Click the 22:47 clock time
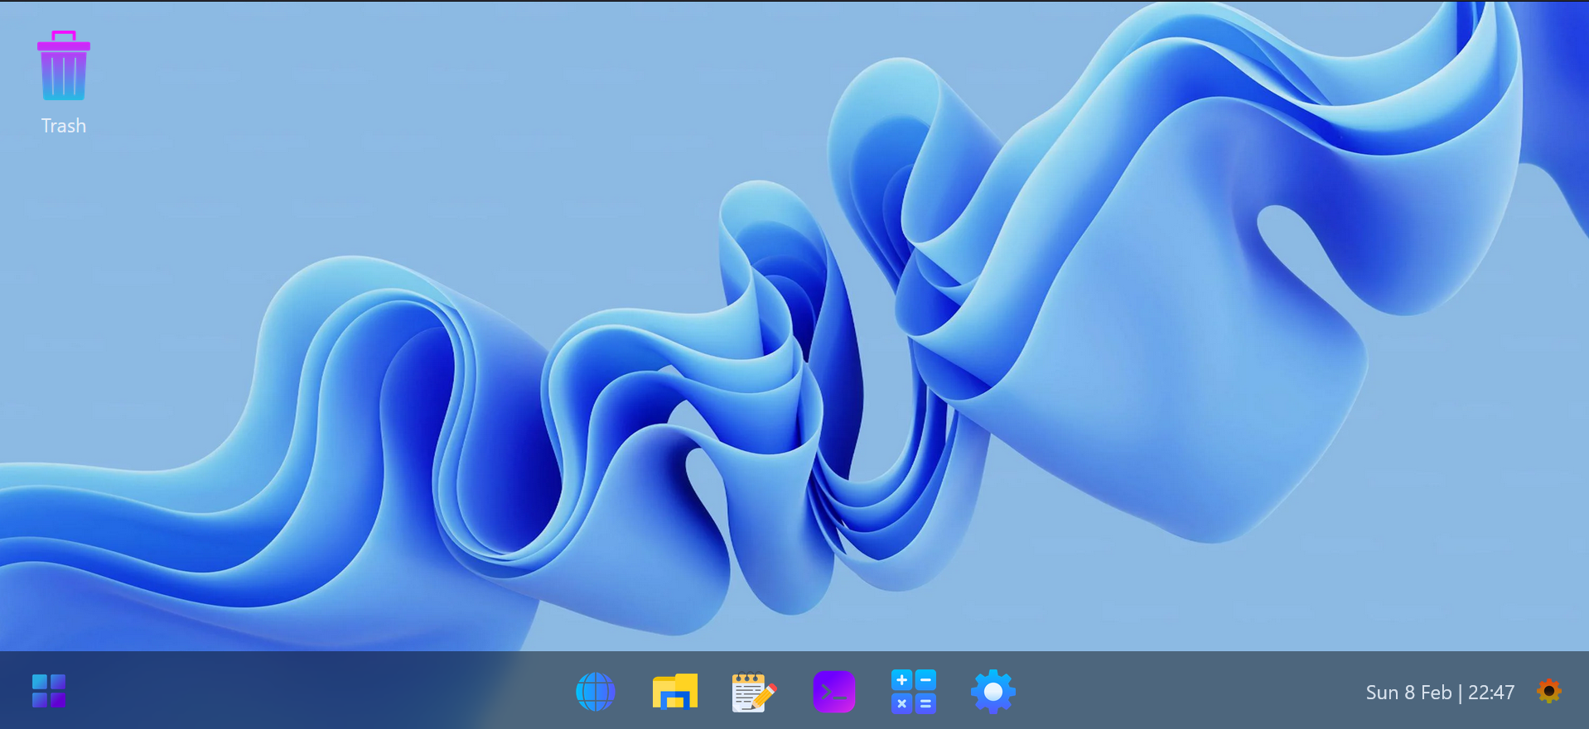Viewport: 1589px width, 729px height. click(x=1491, y=693)
